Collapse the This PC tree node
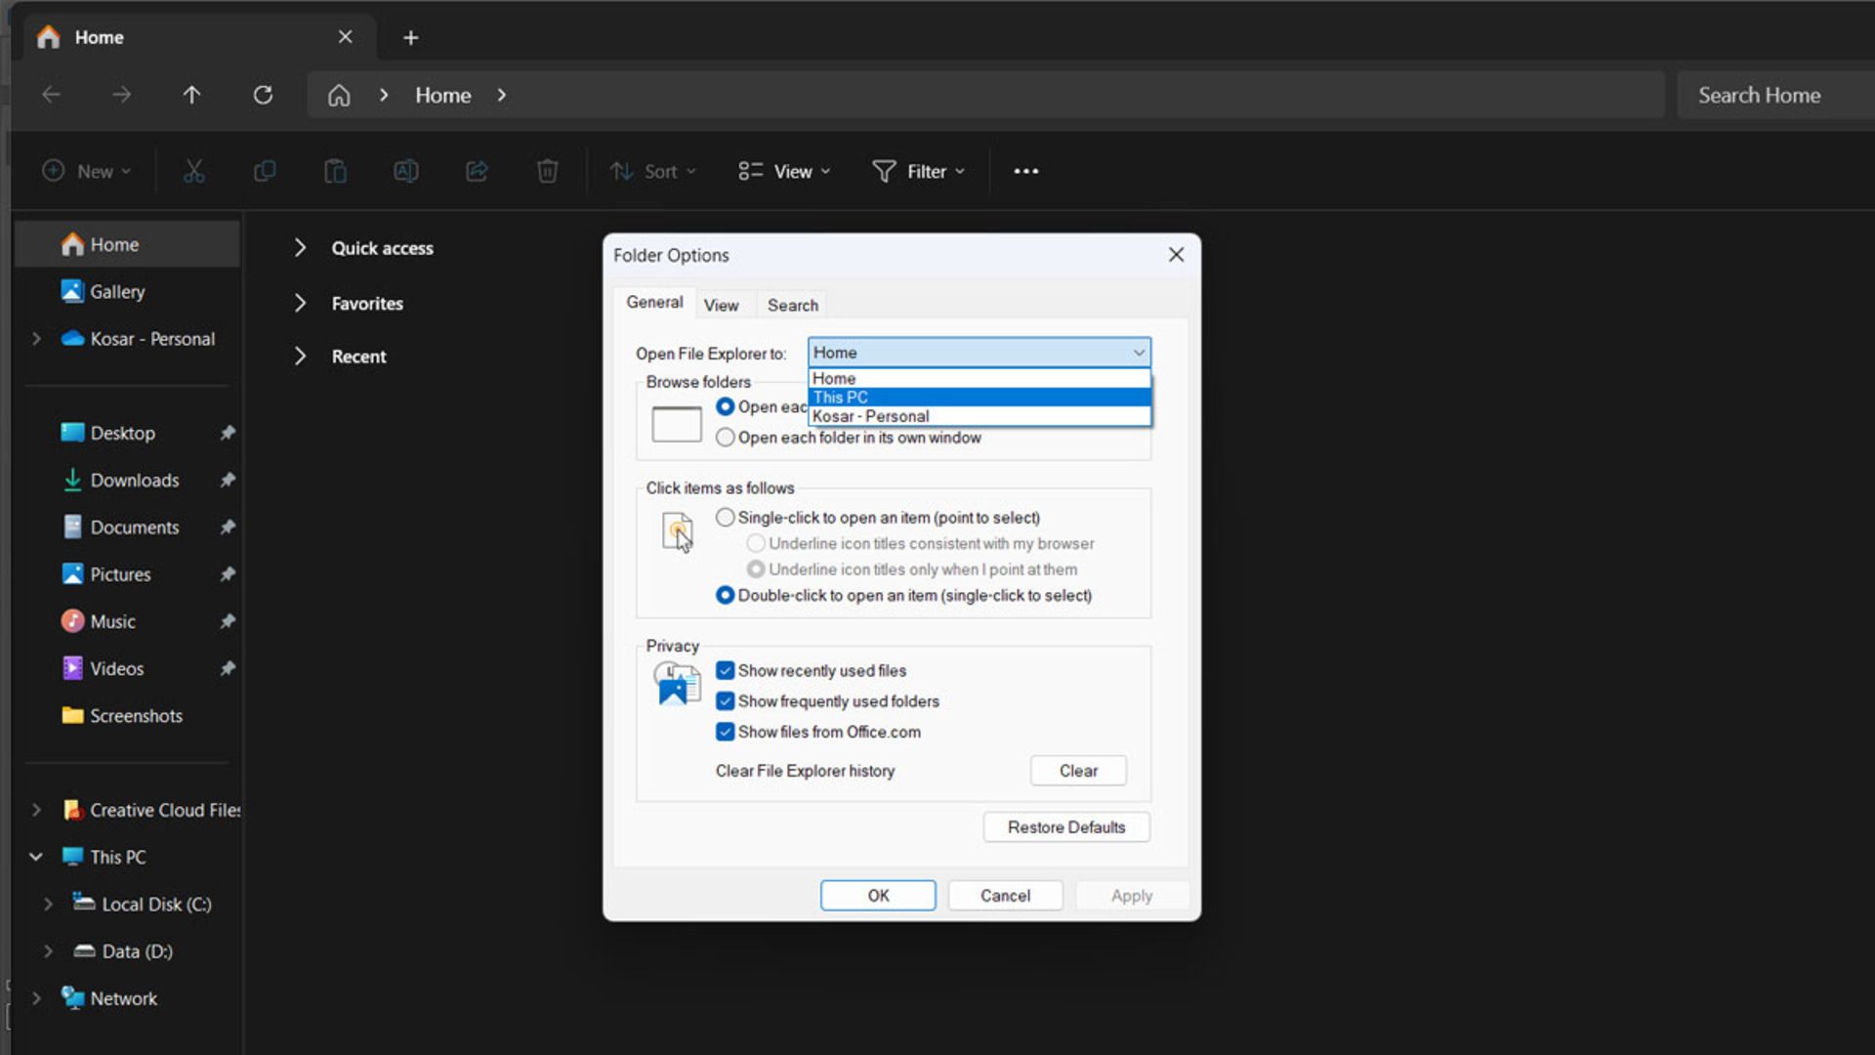This screenshot has width=1875, height=1055. click(36, 857)
